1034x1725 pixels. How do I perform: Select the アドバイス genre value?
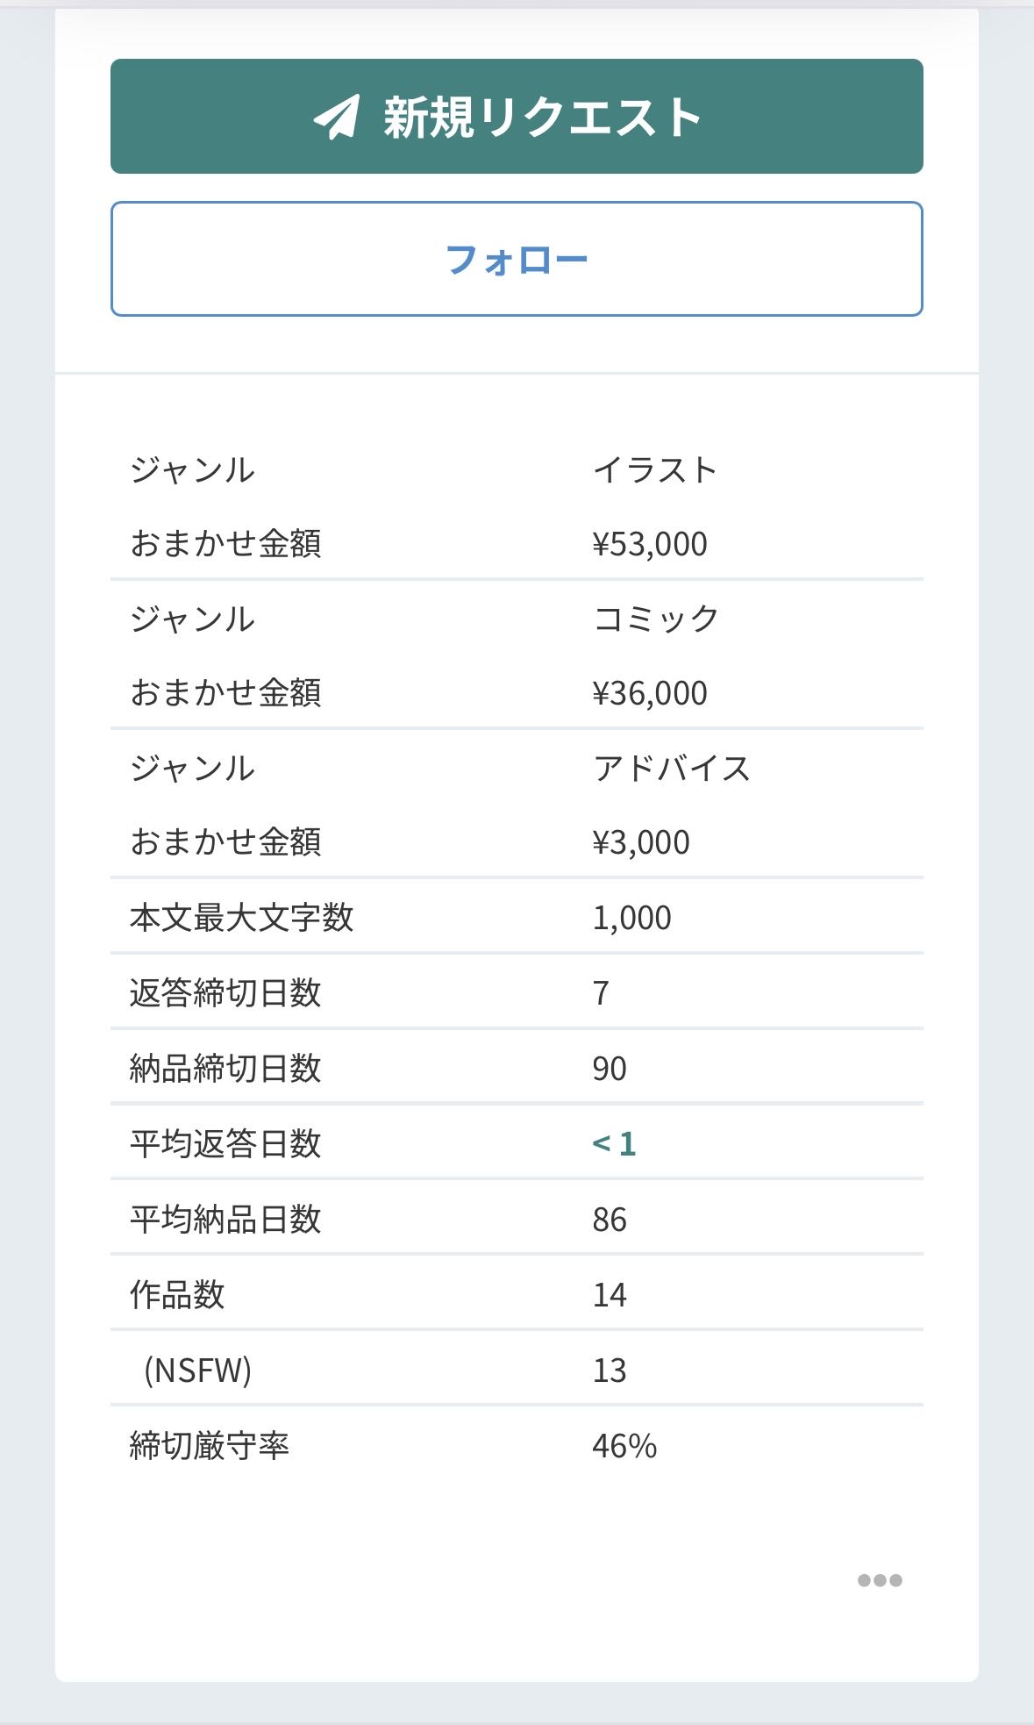(x=672, y=769)
